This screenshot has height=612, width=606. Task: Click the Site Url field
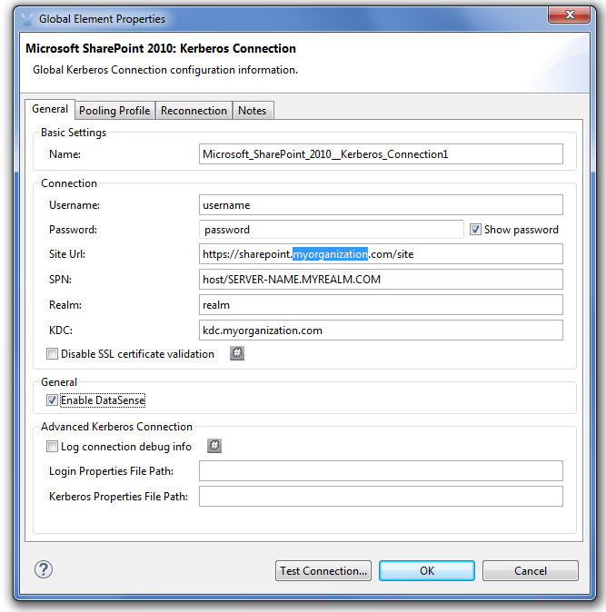click(381, 254)
